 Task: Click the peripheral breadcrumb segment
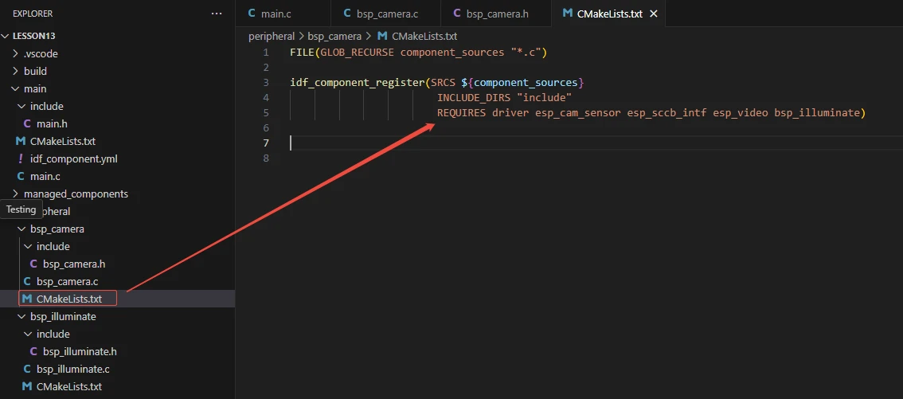tap(271, 36)
